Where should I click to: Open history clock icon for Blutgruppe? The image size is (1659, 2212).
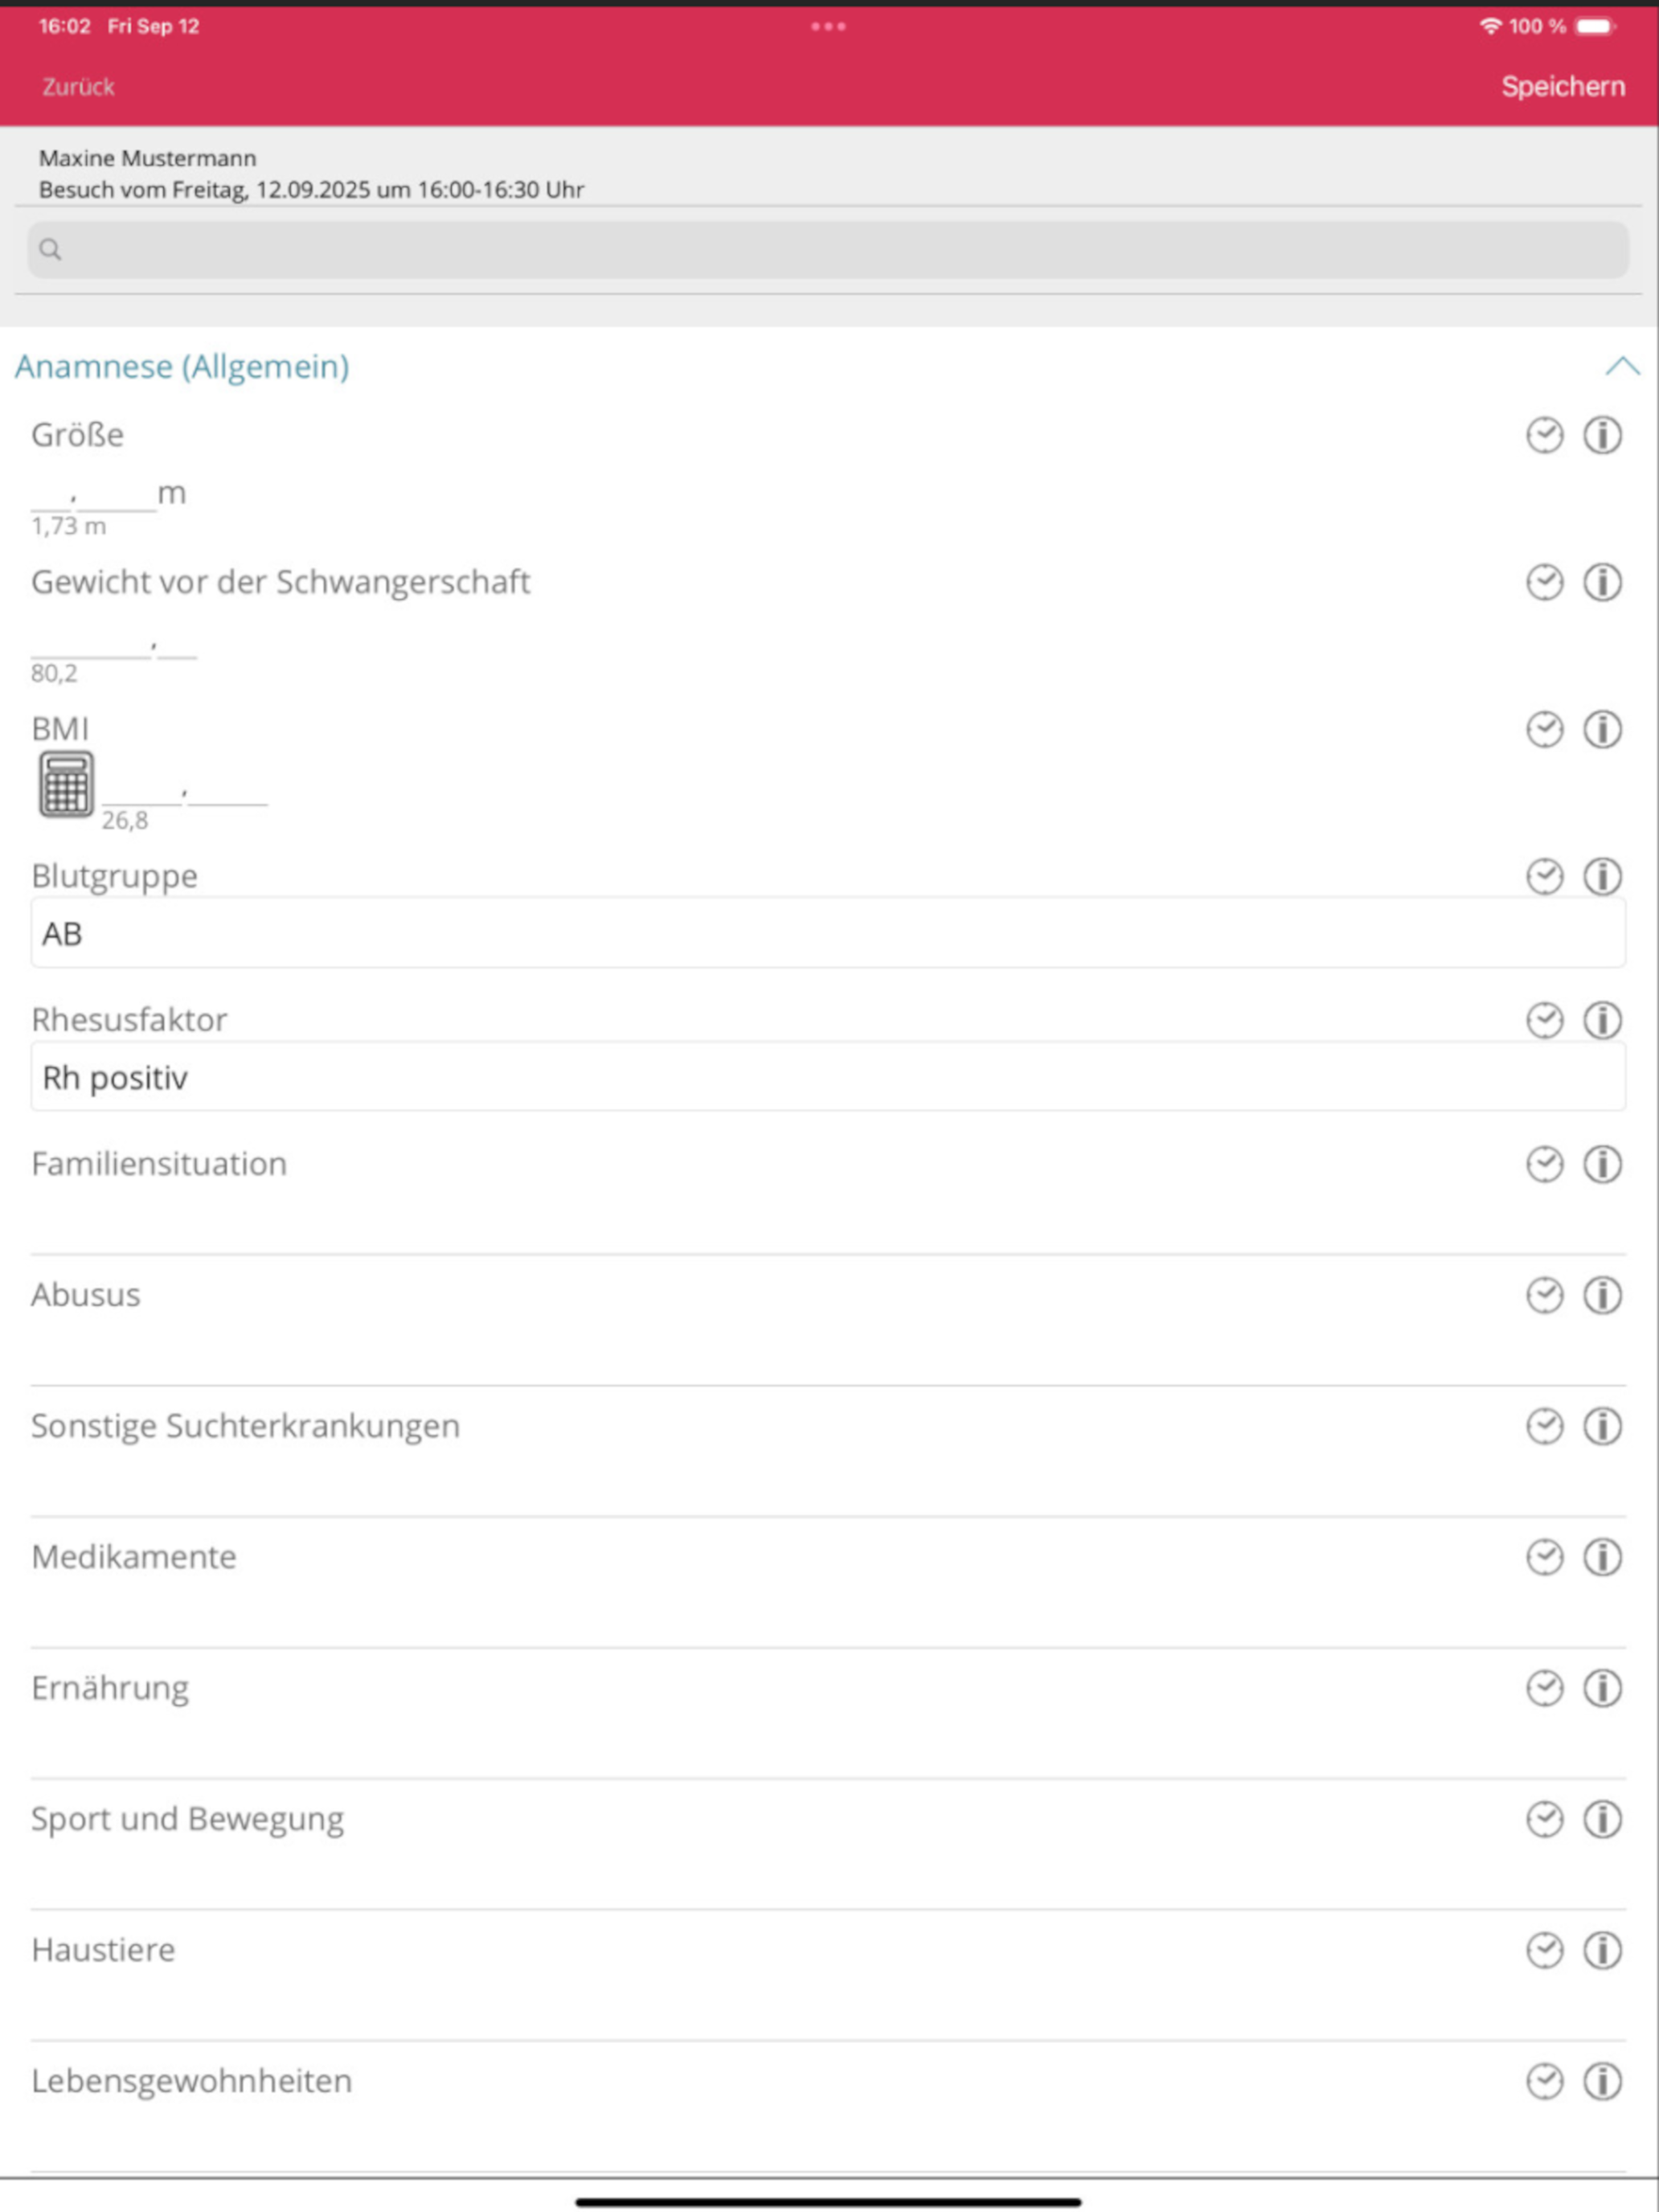pos(1544,876)
